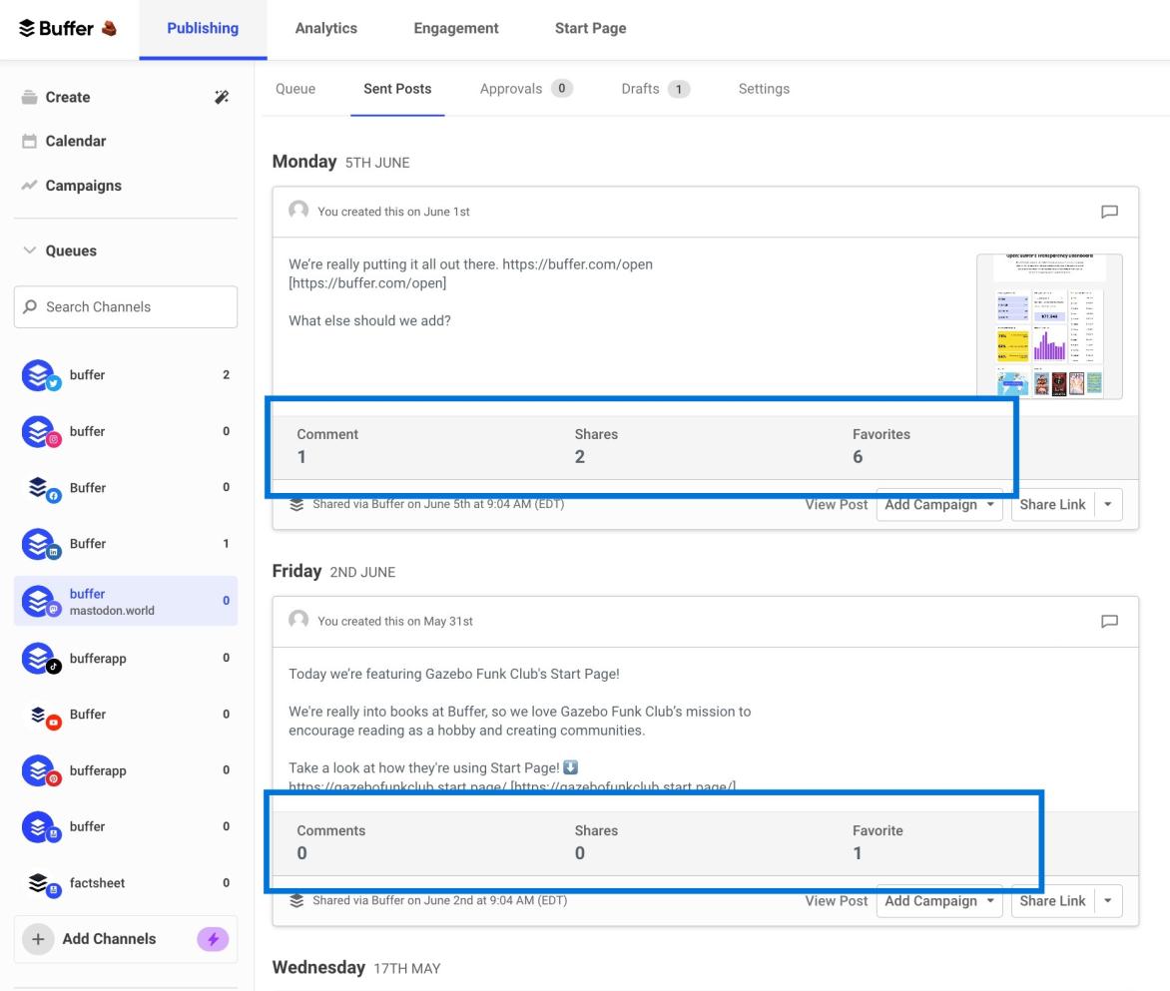Collapse the Queues section chevron
Image resolution: width=1170 pixels, height=991 pixels.
pyautogui.click(x=29, y=250)
